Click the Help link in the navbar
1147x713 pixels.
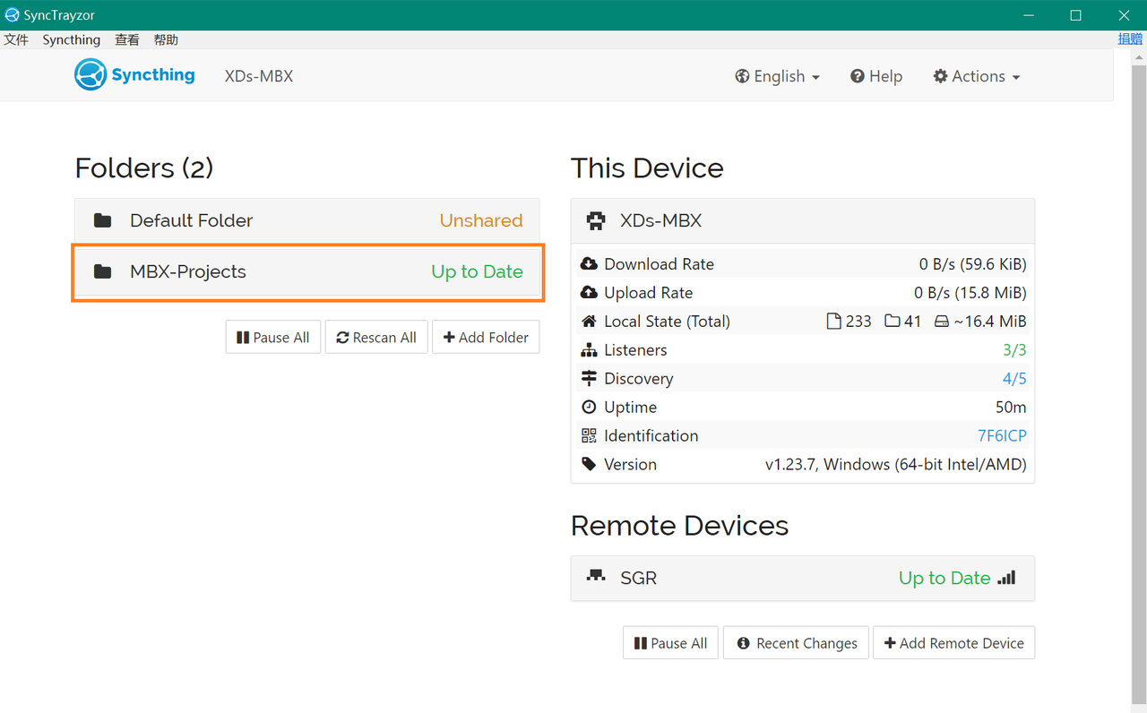pos(876,76)
